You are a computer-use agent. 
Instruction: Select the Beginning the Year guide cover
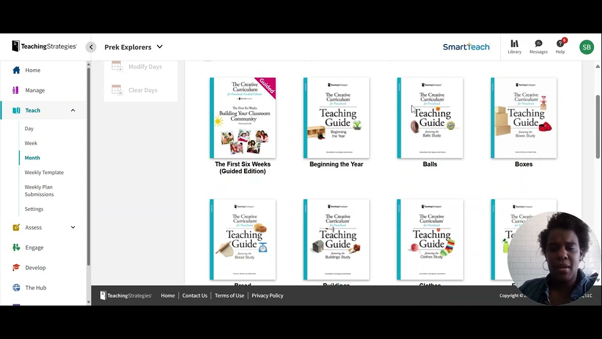pyautogui.click(x=336, y=118)
